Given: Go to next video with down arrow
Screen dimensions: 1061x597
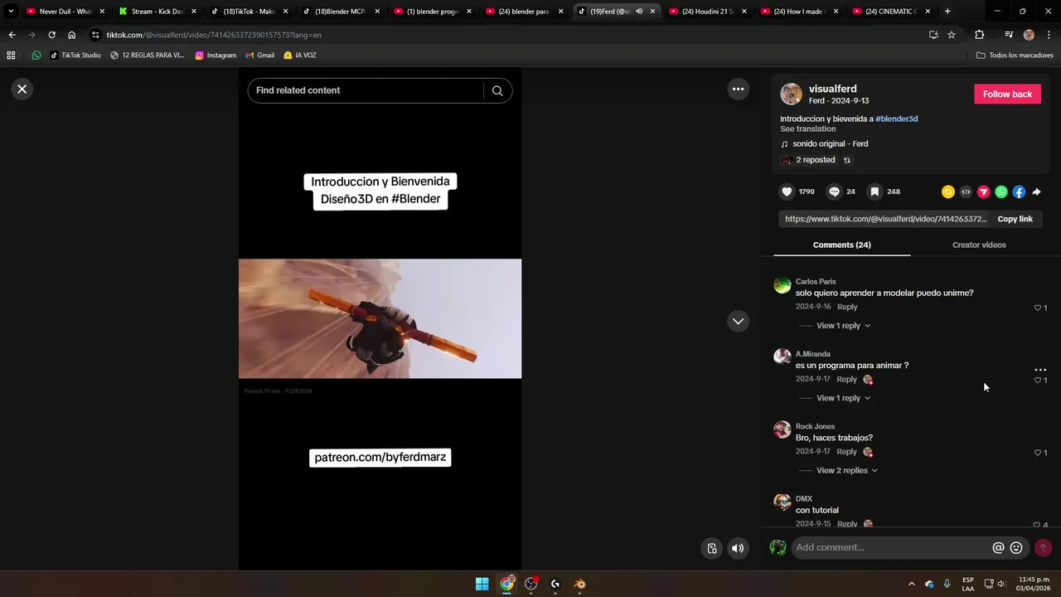Looking at the screenshot, I should click(738, 321).
